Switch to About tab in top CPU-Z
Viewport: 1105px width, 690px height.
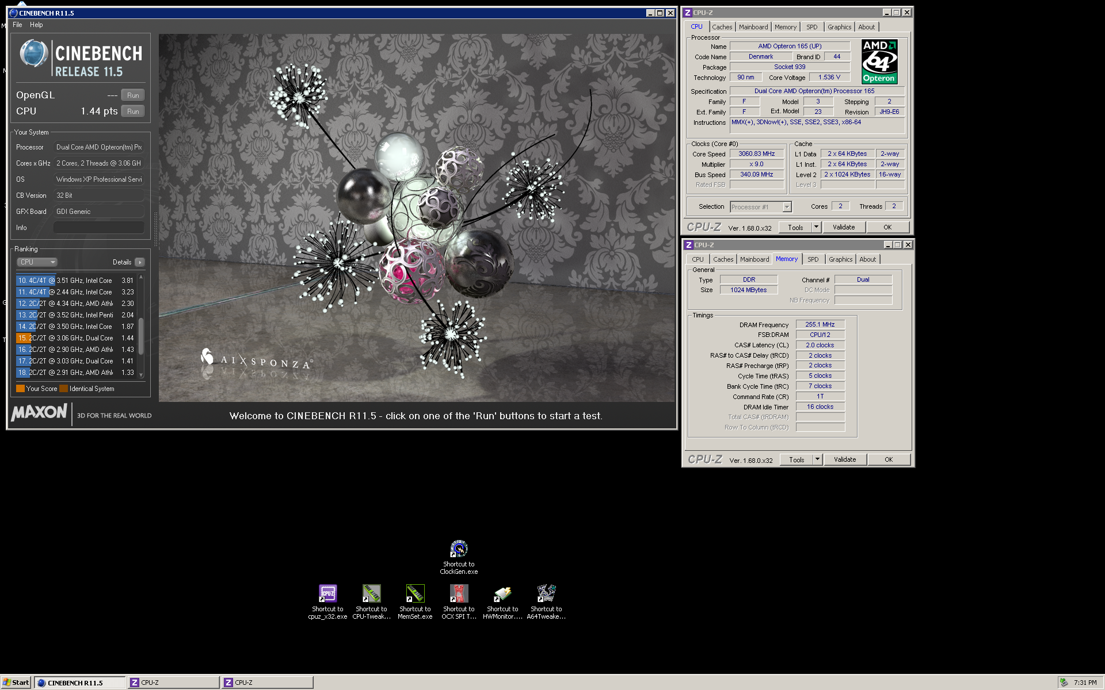click(x=867, y=27)
